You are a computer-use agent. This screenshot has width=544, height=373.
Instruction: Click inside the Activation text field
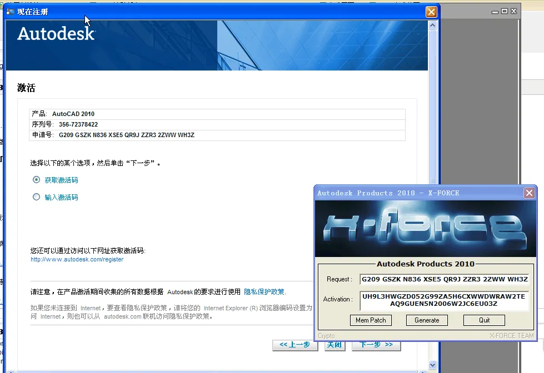point(444,300)
